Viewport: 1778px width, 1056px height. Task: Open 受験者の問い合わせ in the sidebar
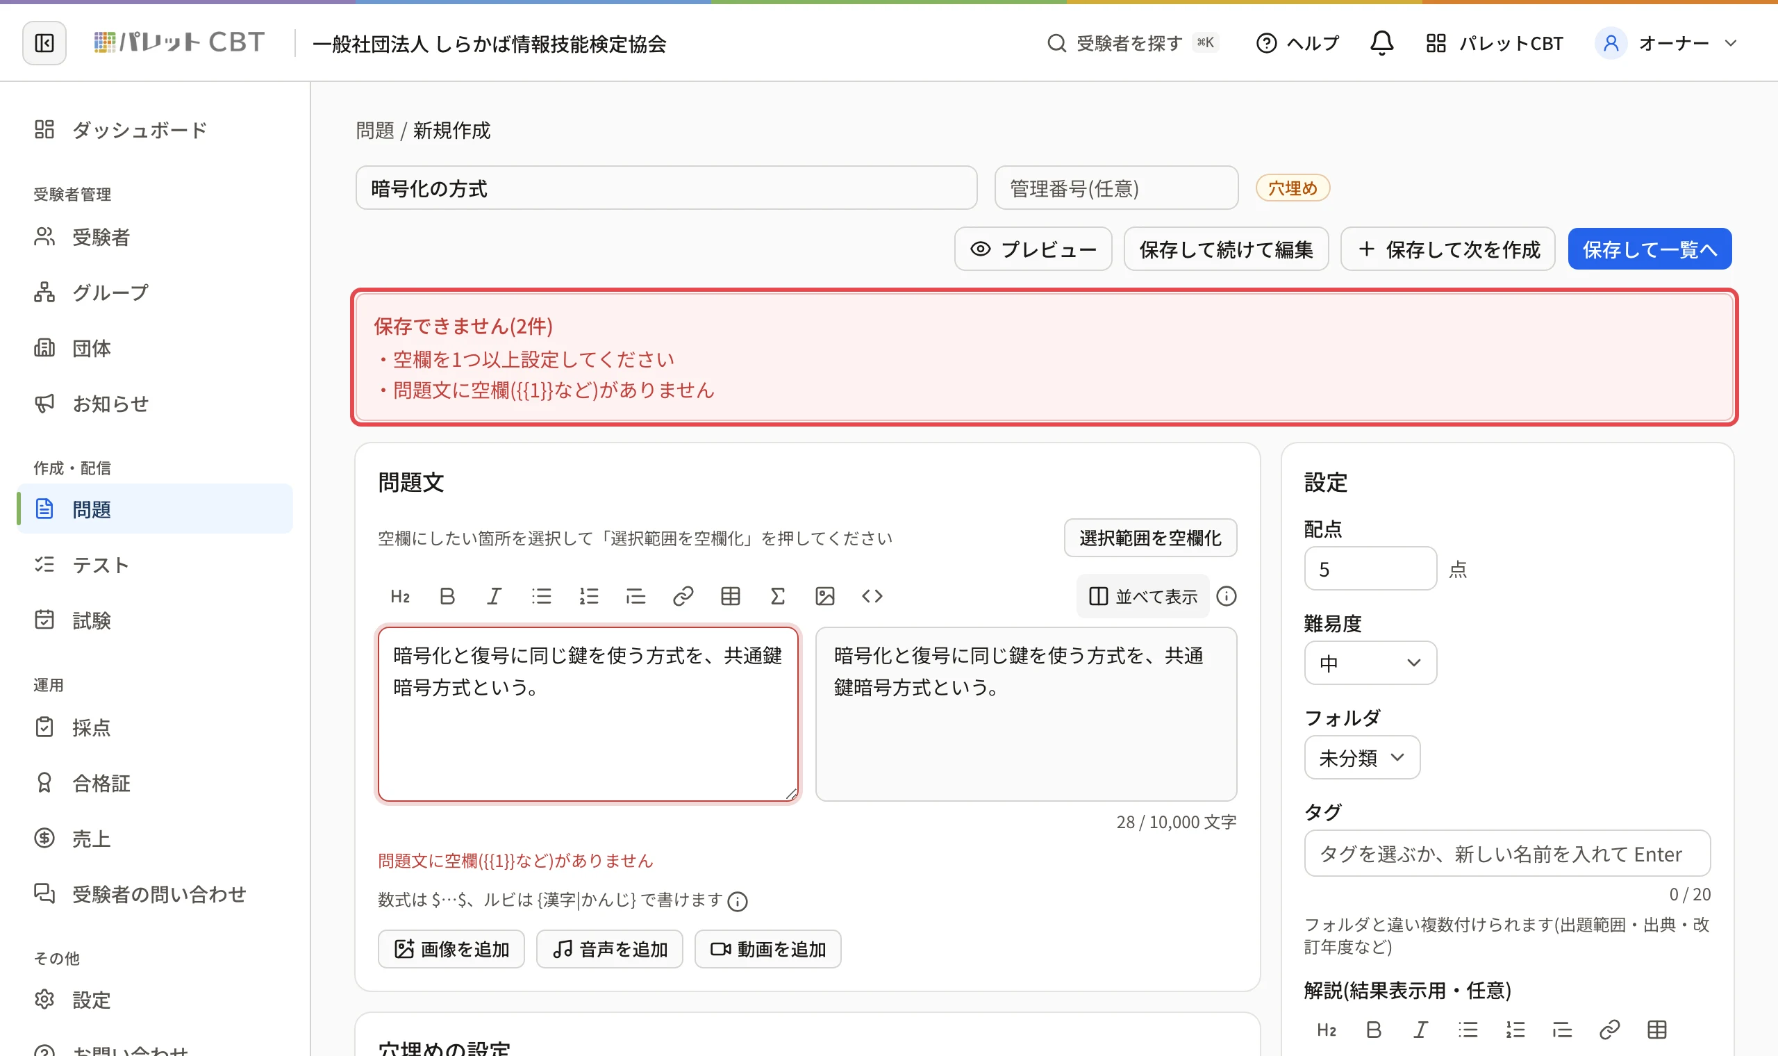154,893
